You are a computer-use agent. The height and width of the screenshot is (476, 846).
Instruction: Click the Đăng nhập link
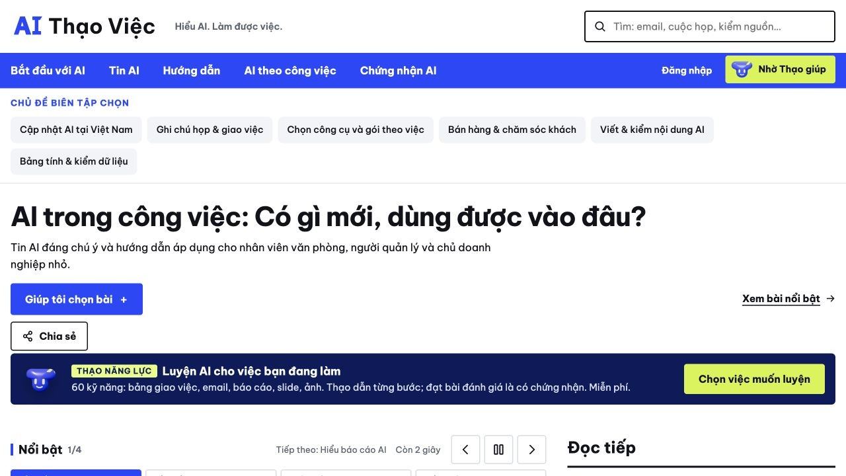tap(687, 70)
